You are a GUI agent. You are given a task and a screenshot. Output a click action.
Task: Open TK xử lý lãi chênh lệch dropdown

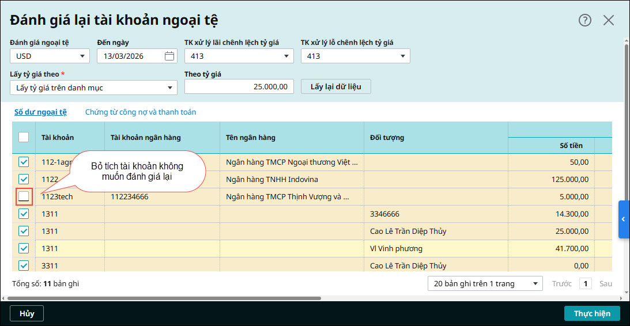(x=239, y=56)
